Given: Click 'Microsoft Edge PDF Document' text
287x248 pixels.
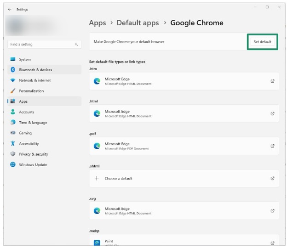Looking at the screenshot, I should (x=126, y=149).
